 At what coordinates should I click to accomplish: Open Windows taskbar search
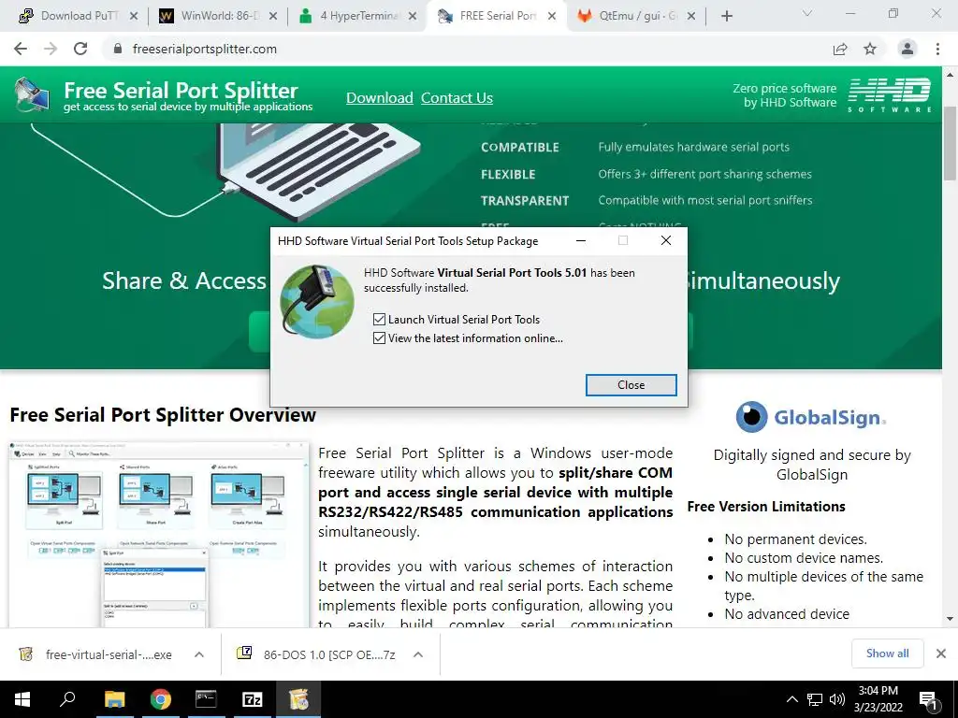pos(67,699)
